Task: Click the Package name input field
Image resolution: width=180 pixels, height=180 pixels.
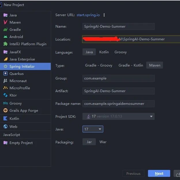Action: click(x=119, y=104)
